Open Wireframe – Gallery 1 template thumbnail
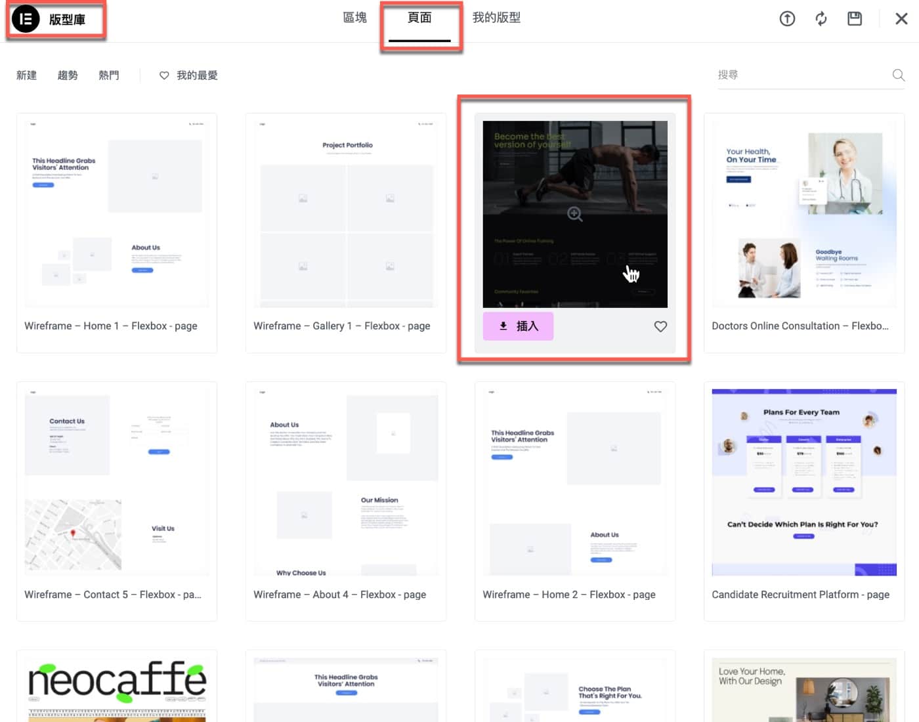This screenshot has width=919, height=722. coord(346,214)
